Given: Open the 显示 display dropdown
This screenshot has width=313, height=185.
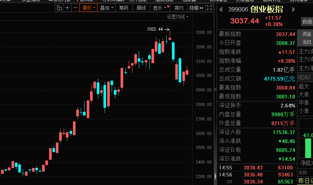Looking at the screenshot, I should click(x=160, y=7).
